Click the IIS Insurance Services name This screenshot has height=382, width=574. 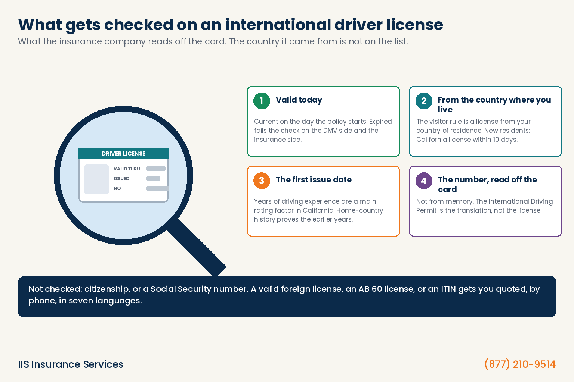coord(71,364)
